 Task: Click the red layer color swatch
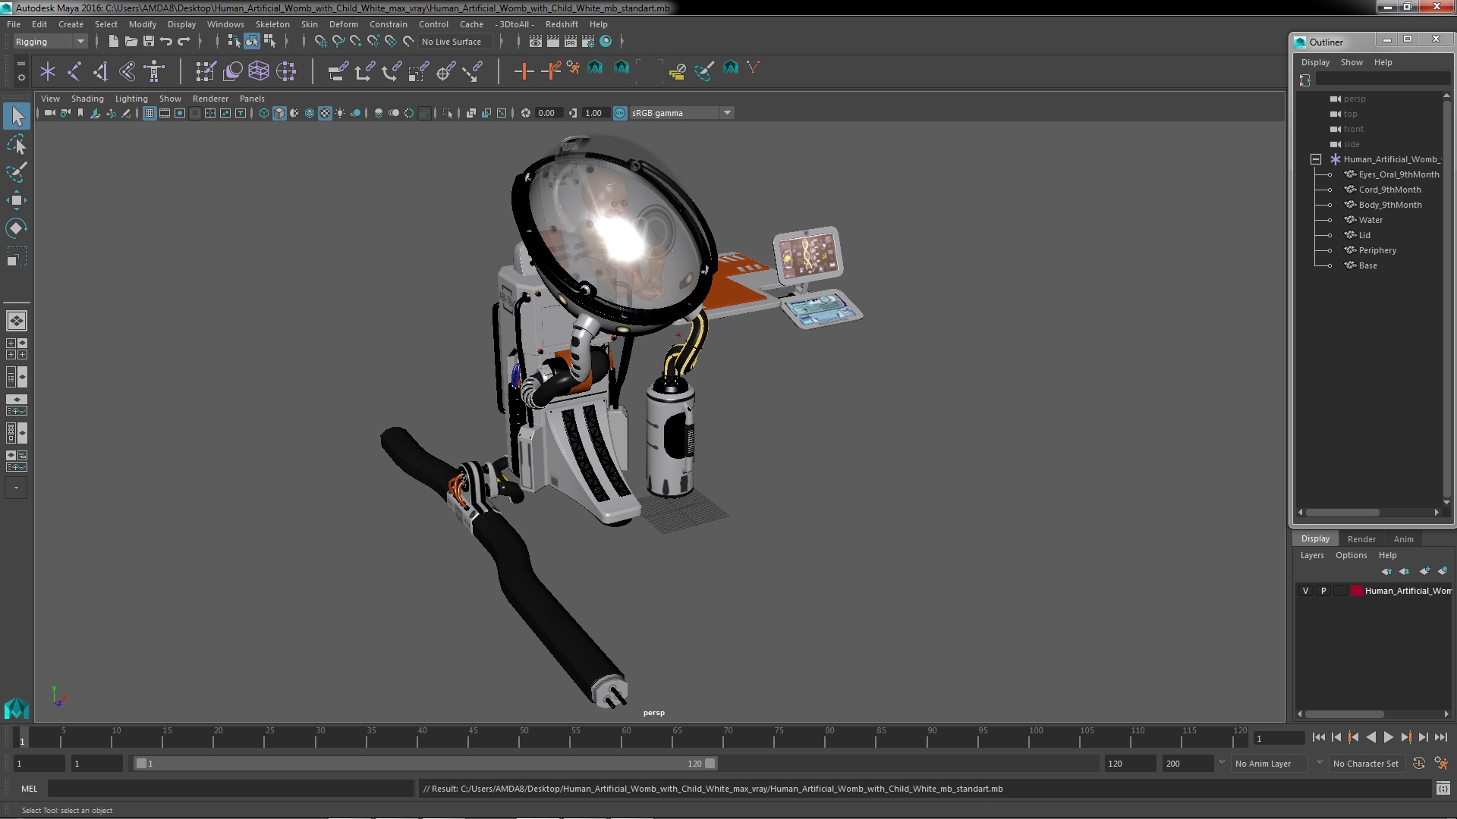(1356, 591)
